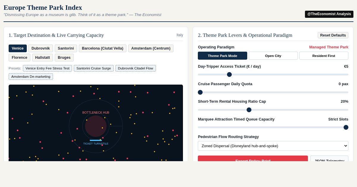
Task: Apply Dubrovnik Citadel Flow preset
Action: tap(136, 68)
